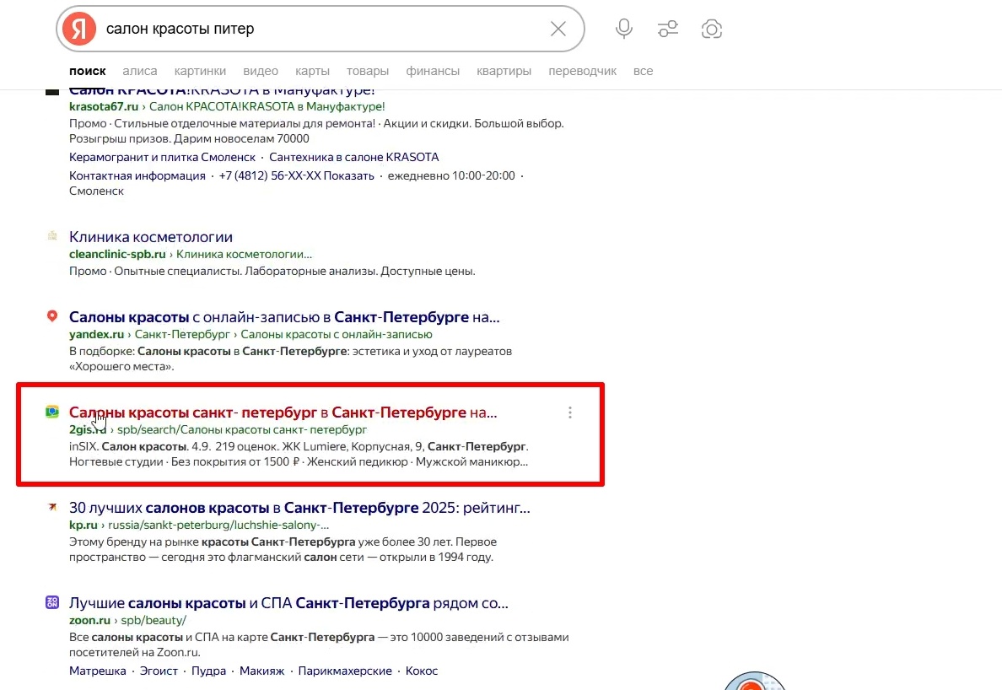Switch to the карты tab

pyautogui.click(x=312, y=71)
